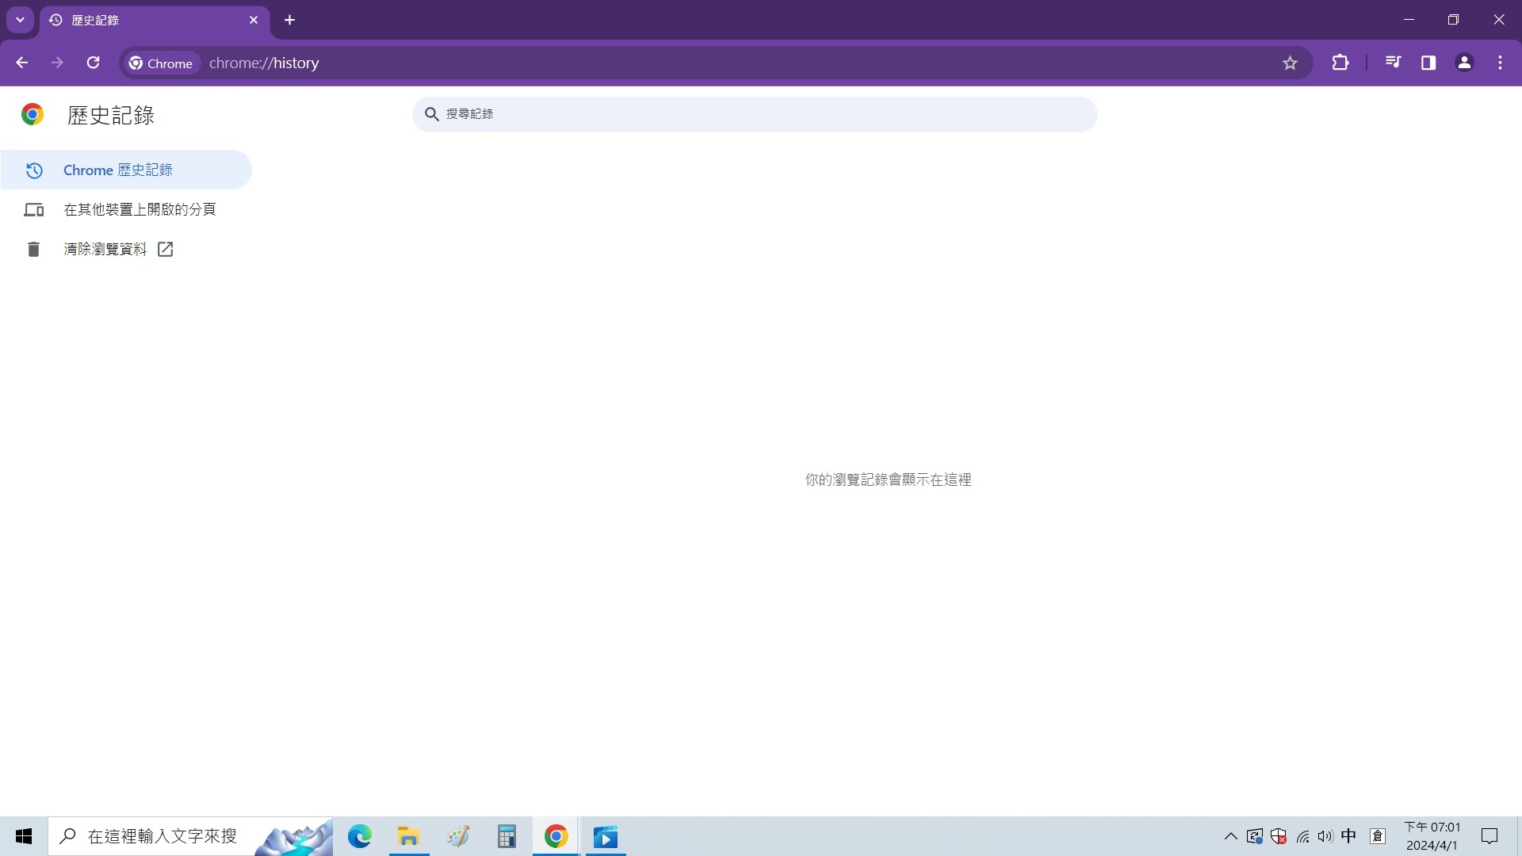Click the Chrome logo beside 歷史記錄 heading
Image resolution: width=1522 pixels, height=856 pixels.
point(33,114)
